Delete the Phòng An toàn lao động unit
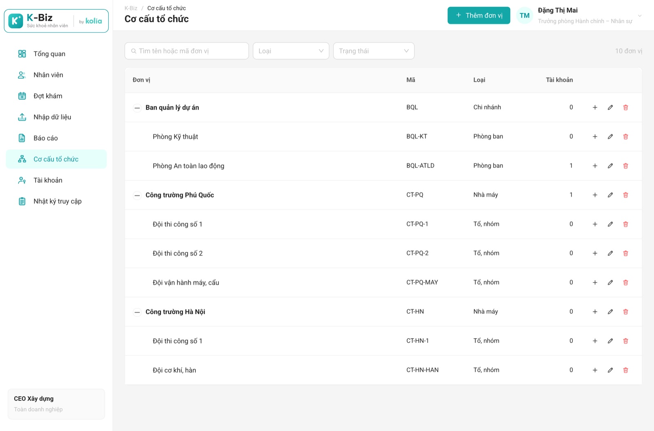Image resolution: width=654 pixels, height=431 pixels. click(625, 166)
